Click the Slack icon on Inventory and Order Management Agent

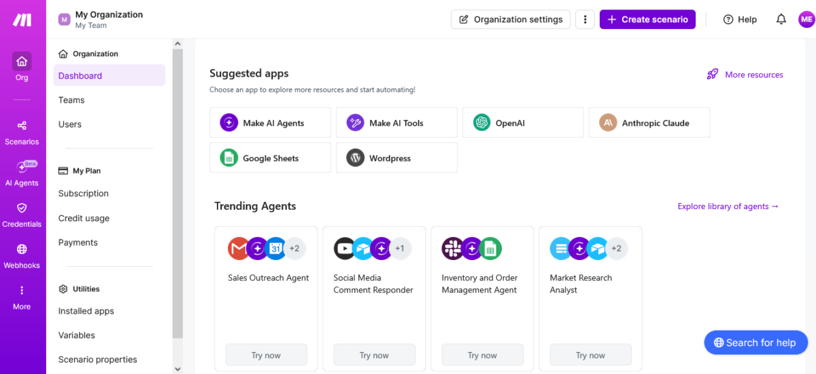pos(453,248)
